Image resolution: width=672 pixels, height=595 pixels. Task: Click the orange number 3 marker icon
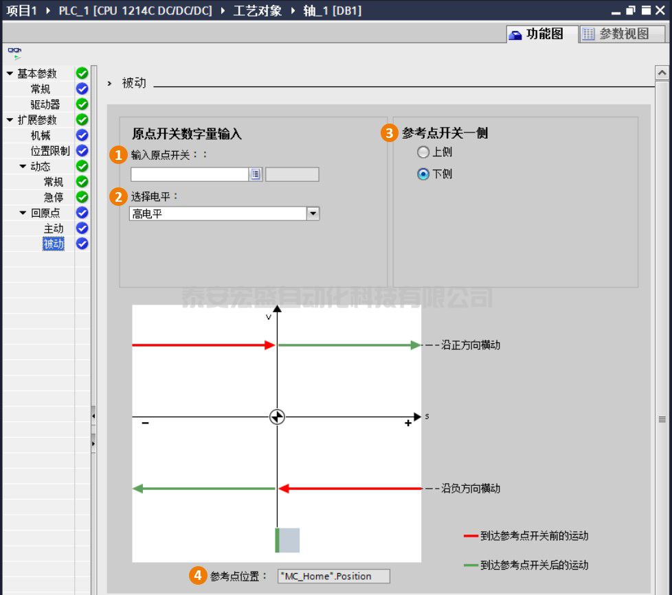click(390, 133)
